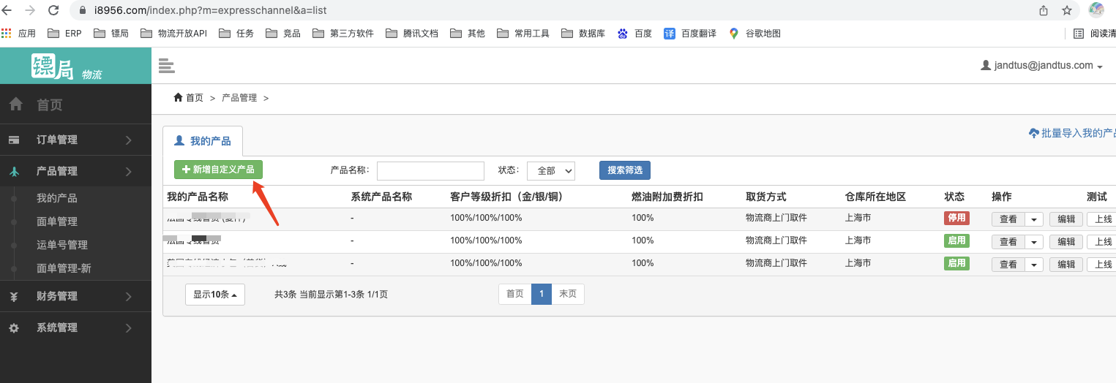Click the 镖局物流 logo
Screen dimensions: 1116x383
coord(67,67)
